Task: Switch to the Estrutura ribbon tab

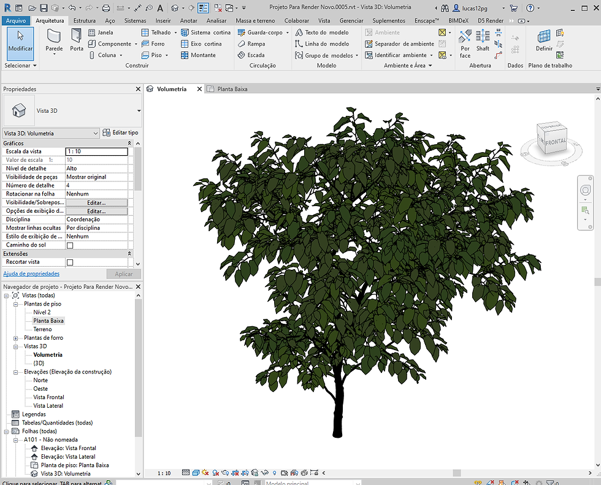Action: point(85,21)
